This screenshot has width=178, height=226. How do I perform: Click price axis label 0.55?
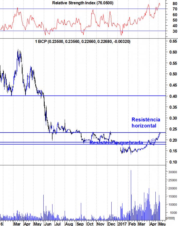173,63
